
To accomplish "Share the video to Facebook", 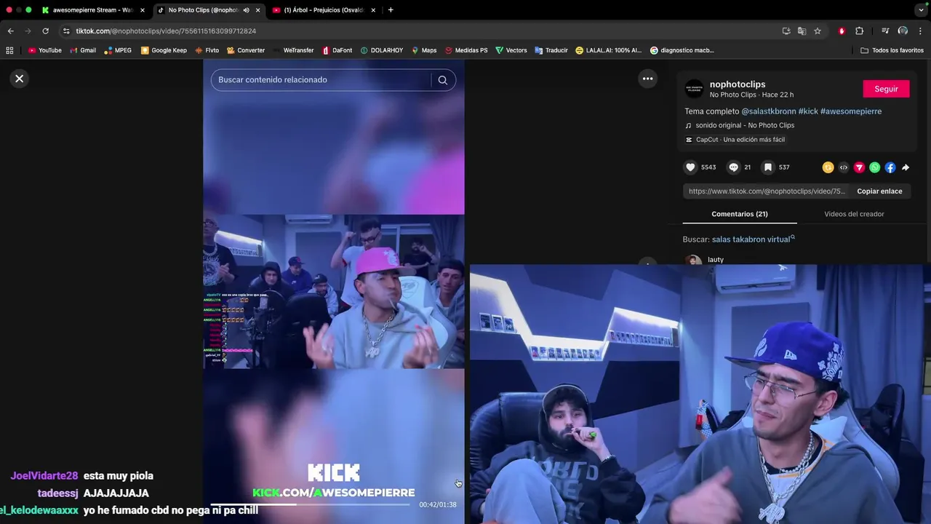I will click(x=890, y=167).
